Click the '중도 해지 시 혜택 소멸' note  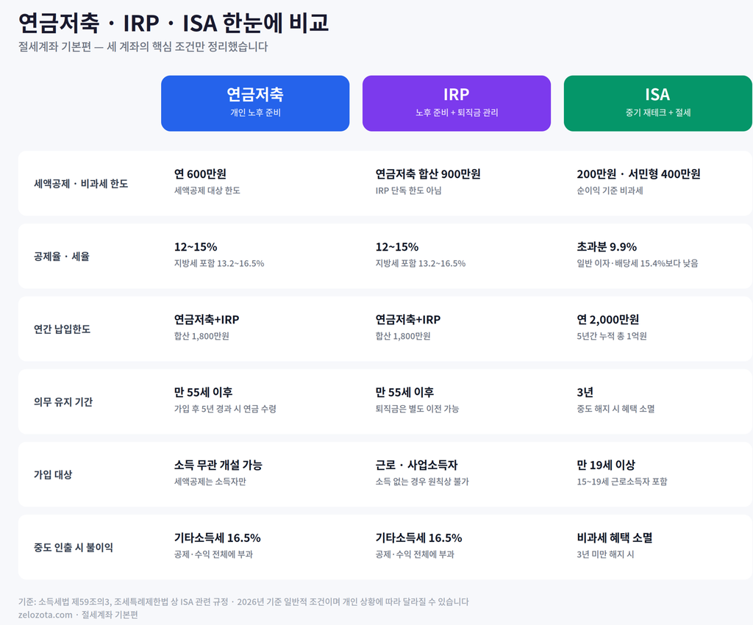(x=615, y=409)
